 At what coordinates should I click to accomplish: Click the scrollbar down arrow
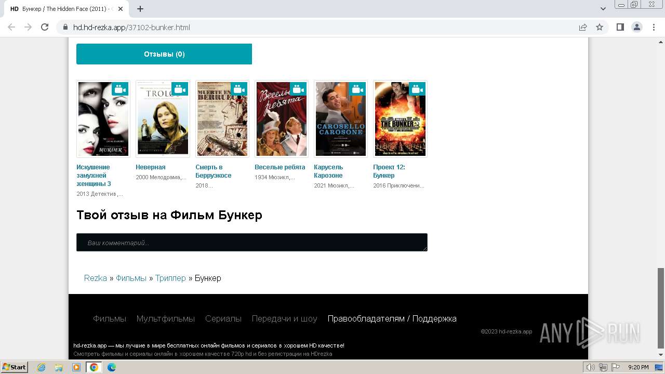pos(661,355)
